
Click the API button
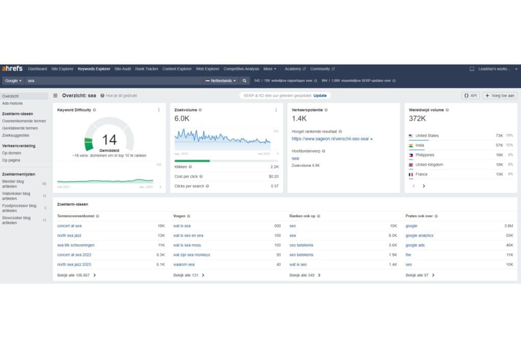point(471,95)
